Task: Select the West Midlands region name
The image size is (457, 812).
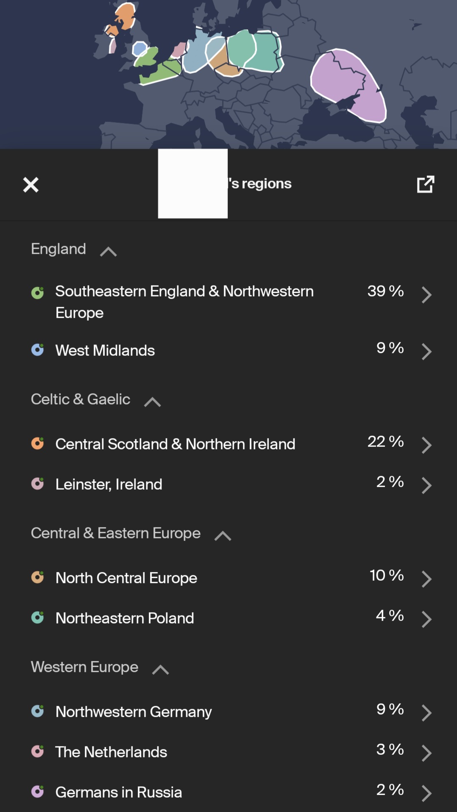Action: [105, 350]
